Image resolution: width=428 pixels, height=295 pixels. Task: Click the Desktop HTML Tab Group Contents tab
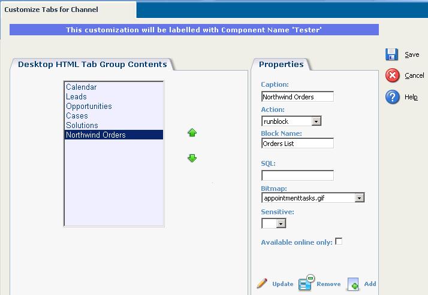(x=92, y=64)
